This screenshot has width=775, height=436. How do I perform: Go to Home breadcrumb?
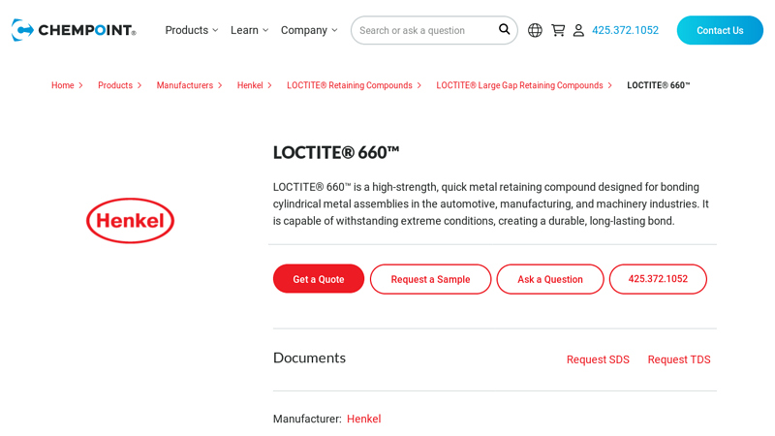tap(63, 85)
